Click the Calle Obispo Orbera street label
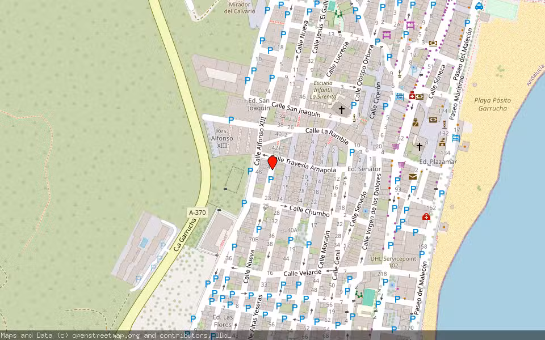The width and height of the screenshot is (545, 340). (x=364, y=73)
